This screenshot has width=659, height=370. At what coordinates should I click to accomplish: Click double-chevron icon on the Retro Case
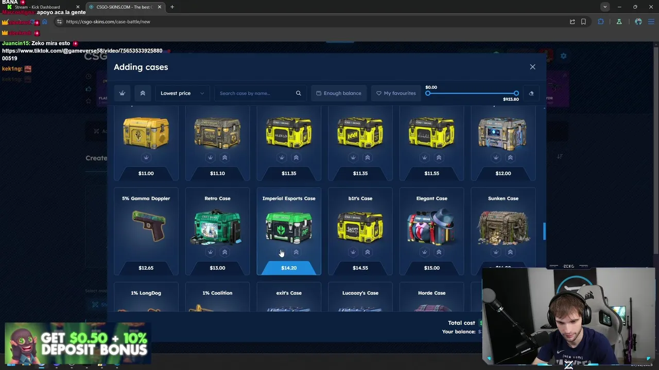[x=224, y=252]
